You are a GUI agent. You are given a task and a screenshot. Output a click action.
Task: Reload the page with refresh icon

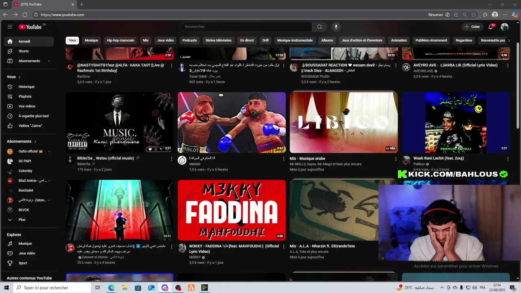click(25, 15)
